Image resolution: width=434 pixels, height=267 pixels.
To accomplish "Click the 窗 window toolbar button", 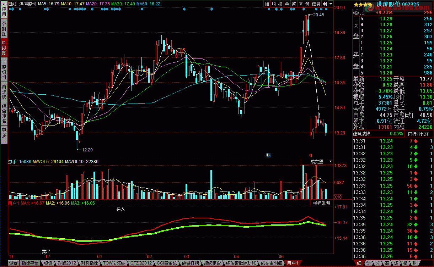I will click(294, 4).
